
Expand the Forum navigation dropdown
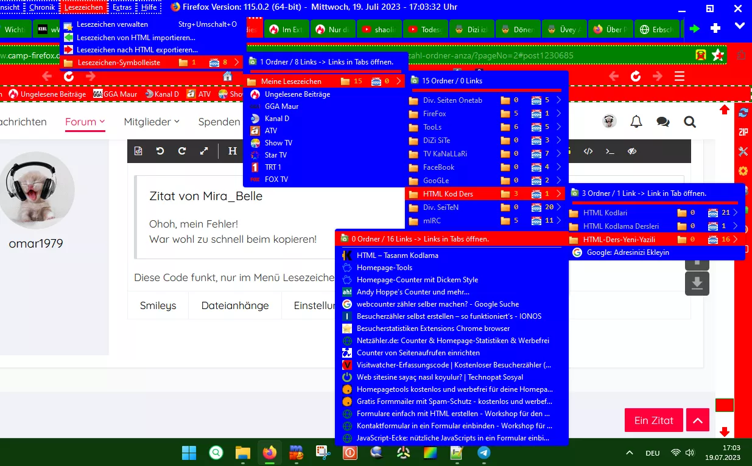(x=85, y=122)
